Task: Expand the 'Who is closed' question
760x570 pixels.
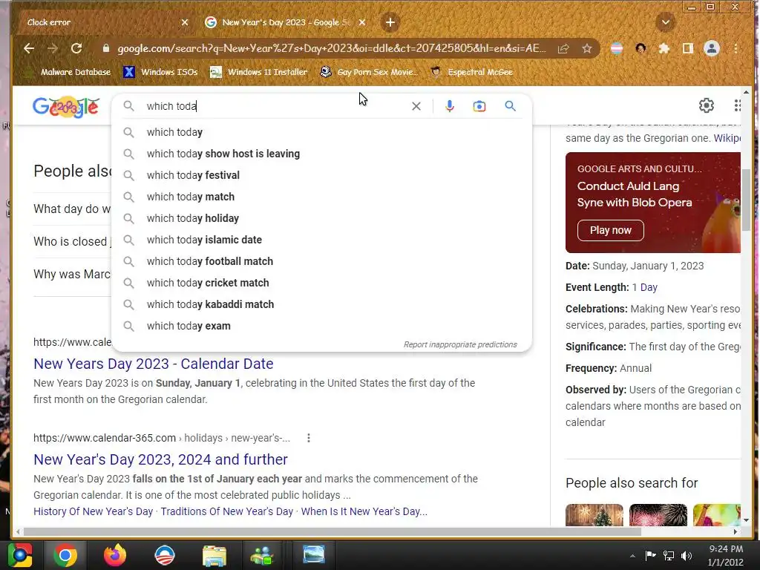Action: [x=72, y=241]
